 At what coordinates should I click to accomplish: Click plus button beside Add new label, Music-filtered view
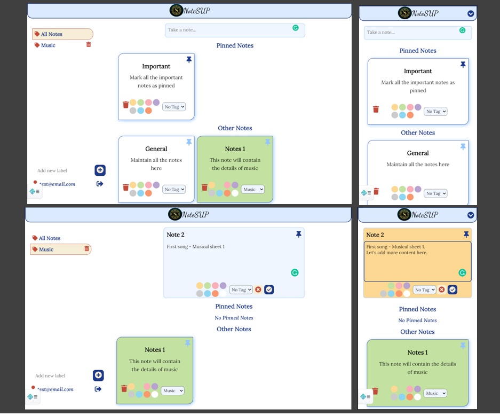click(x=98, y=376)
